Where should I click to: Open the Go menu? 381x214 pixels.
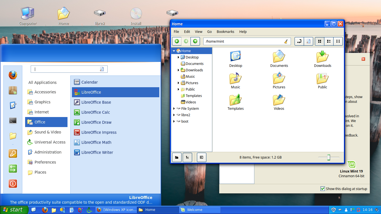tap(209, 31)
